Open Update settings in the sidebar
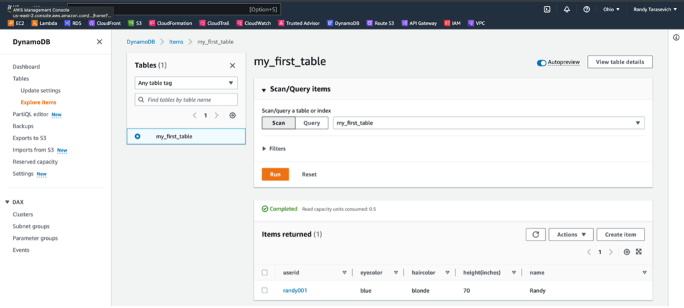Viewport: 684px width, 308px height. point(41,91)
